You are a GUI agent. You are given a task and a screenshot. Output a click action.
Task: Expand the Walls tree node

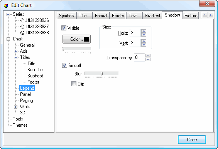(x=15, y=107)
